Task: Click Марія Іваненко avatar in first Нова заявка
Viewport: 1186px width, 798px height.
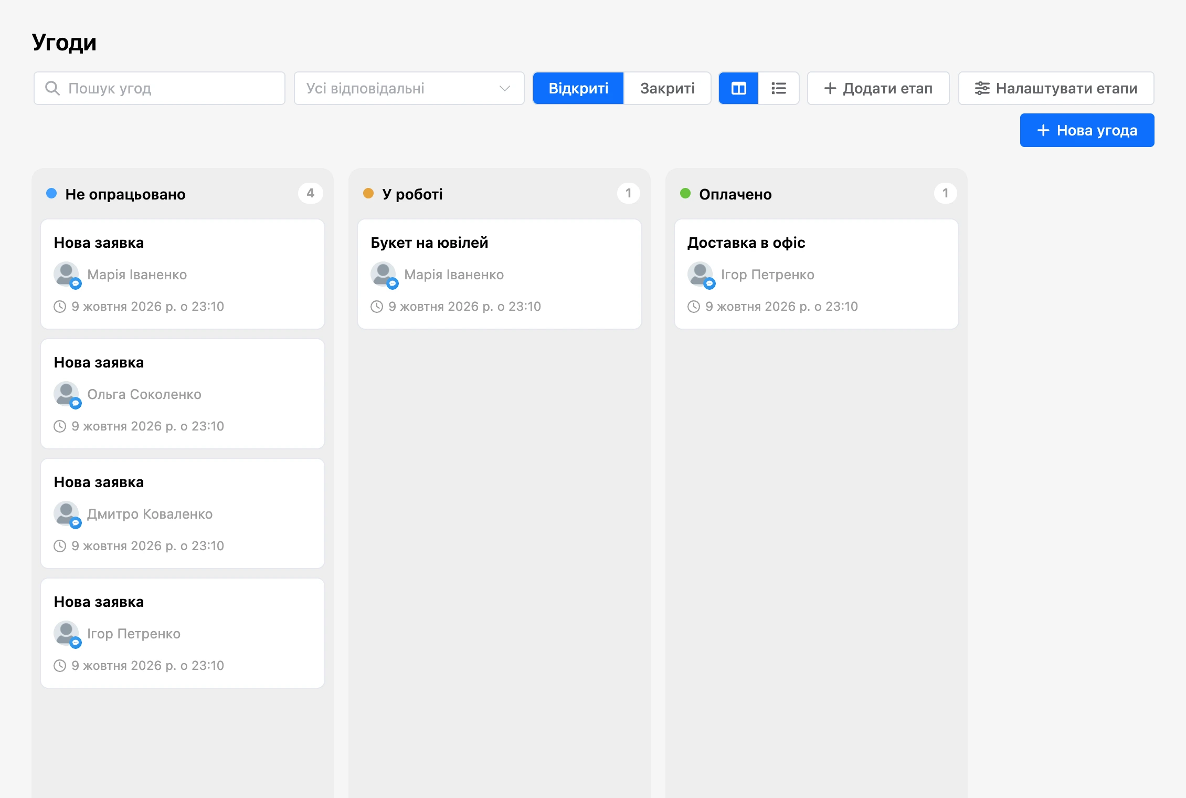Action: (67, 275)
